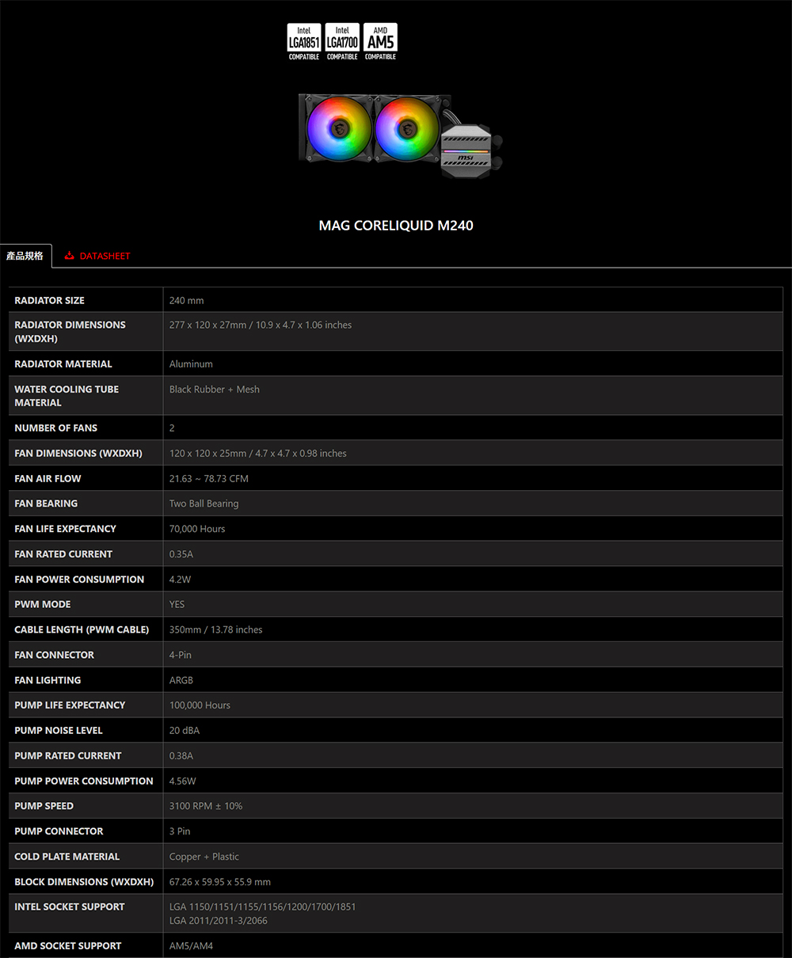This screenshot has width=792, height=958.
Task: Click the 240 mm value
Action: click(x=186, y=300)
